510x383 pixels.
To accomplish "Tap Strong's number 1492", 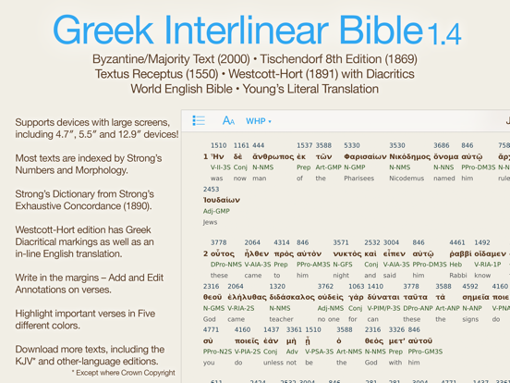I will coord(482,242).
